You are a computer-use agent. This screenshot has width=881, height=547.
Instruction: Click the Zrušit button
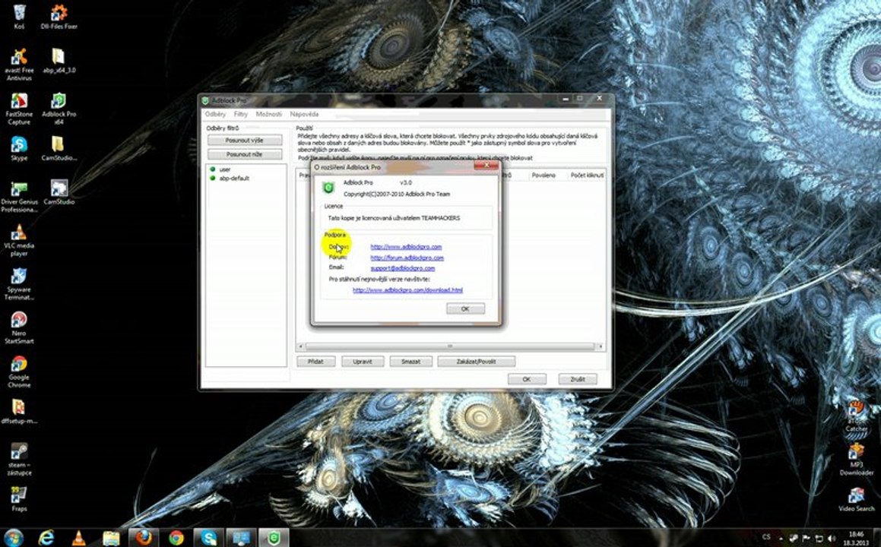click(x=578, y=379)
